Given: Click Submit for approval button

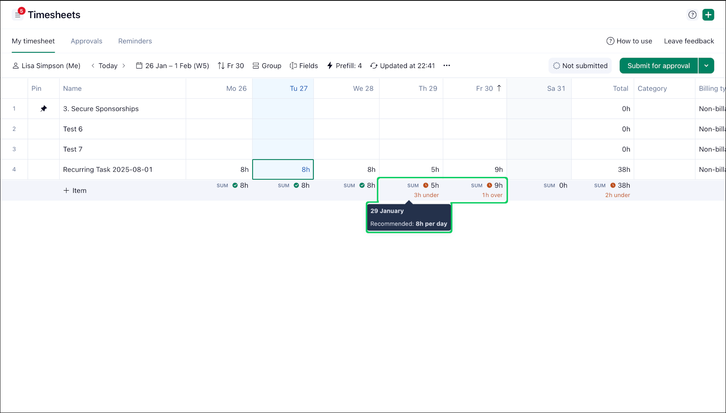Looking at the screenshot, I should [658, 66].
